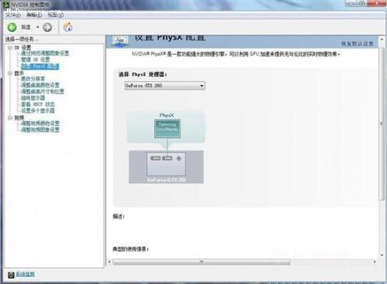Screen dimensions: 387x284
Task: Click the horizontal scrollbar thumb
Action: click(201, 262)
